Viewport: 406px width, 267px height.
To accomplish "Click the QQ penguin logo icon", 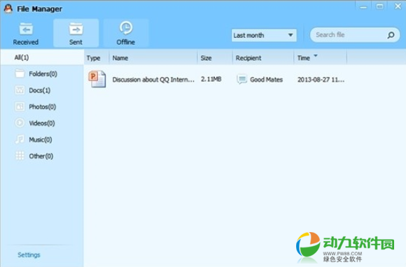I will click(x=8, y=9).
